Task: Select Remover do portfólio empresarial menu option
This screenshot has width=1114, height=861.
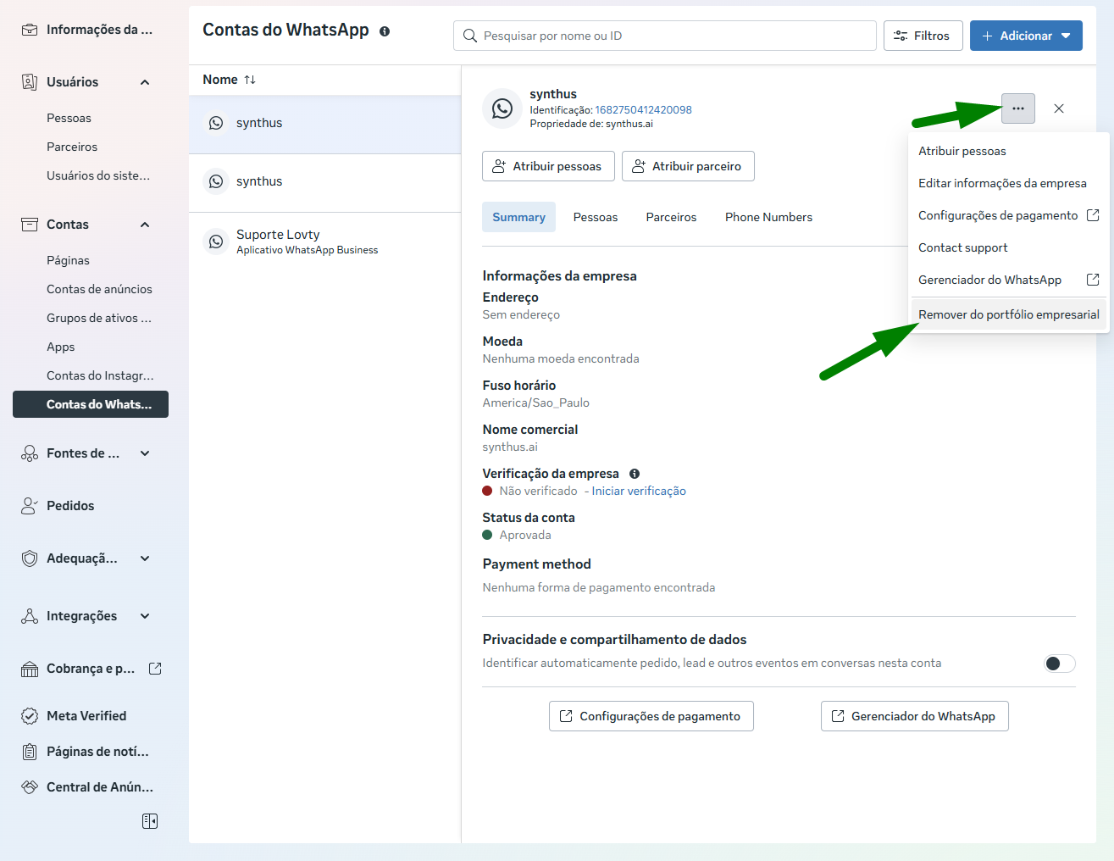Action: point(1008,314)
